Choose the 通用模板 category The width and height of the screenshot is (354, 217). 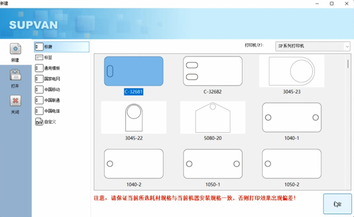[52, 68]
